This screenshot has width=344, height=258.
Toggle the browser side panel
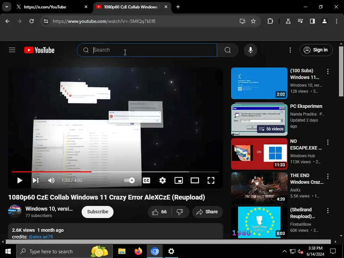tap(312, 21)
